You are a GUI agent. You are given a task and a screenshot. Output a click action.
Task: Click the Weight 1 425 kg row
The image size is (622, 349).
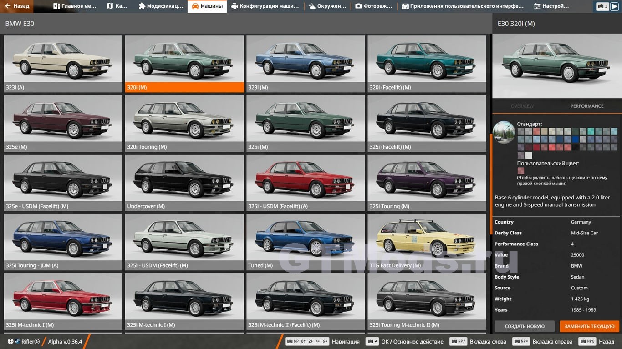[557, 299]
